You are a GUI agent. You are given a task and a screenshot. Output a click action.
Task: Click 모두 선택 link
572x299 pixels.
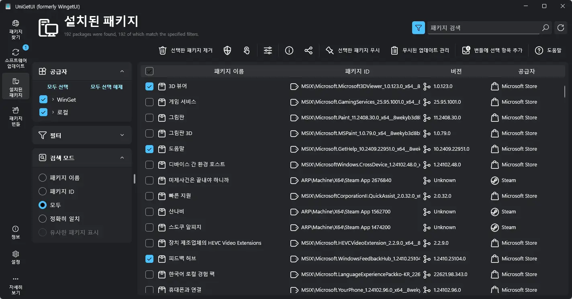[57, 87]
